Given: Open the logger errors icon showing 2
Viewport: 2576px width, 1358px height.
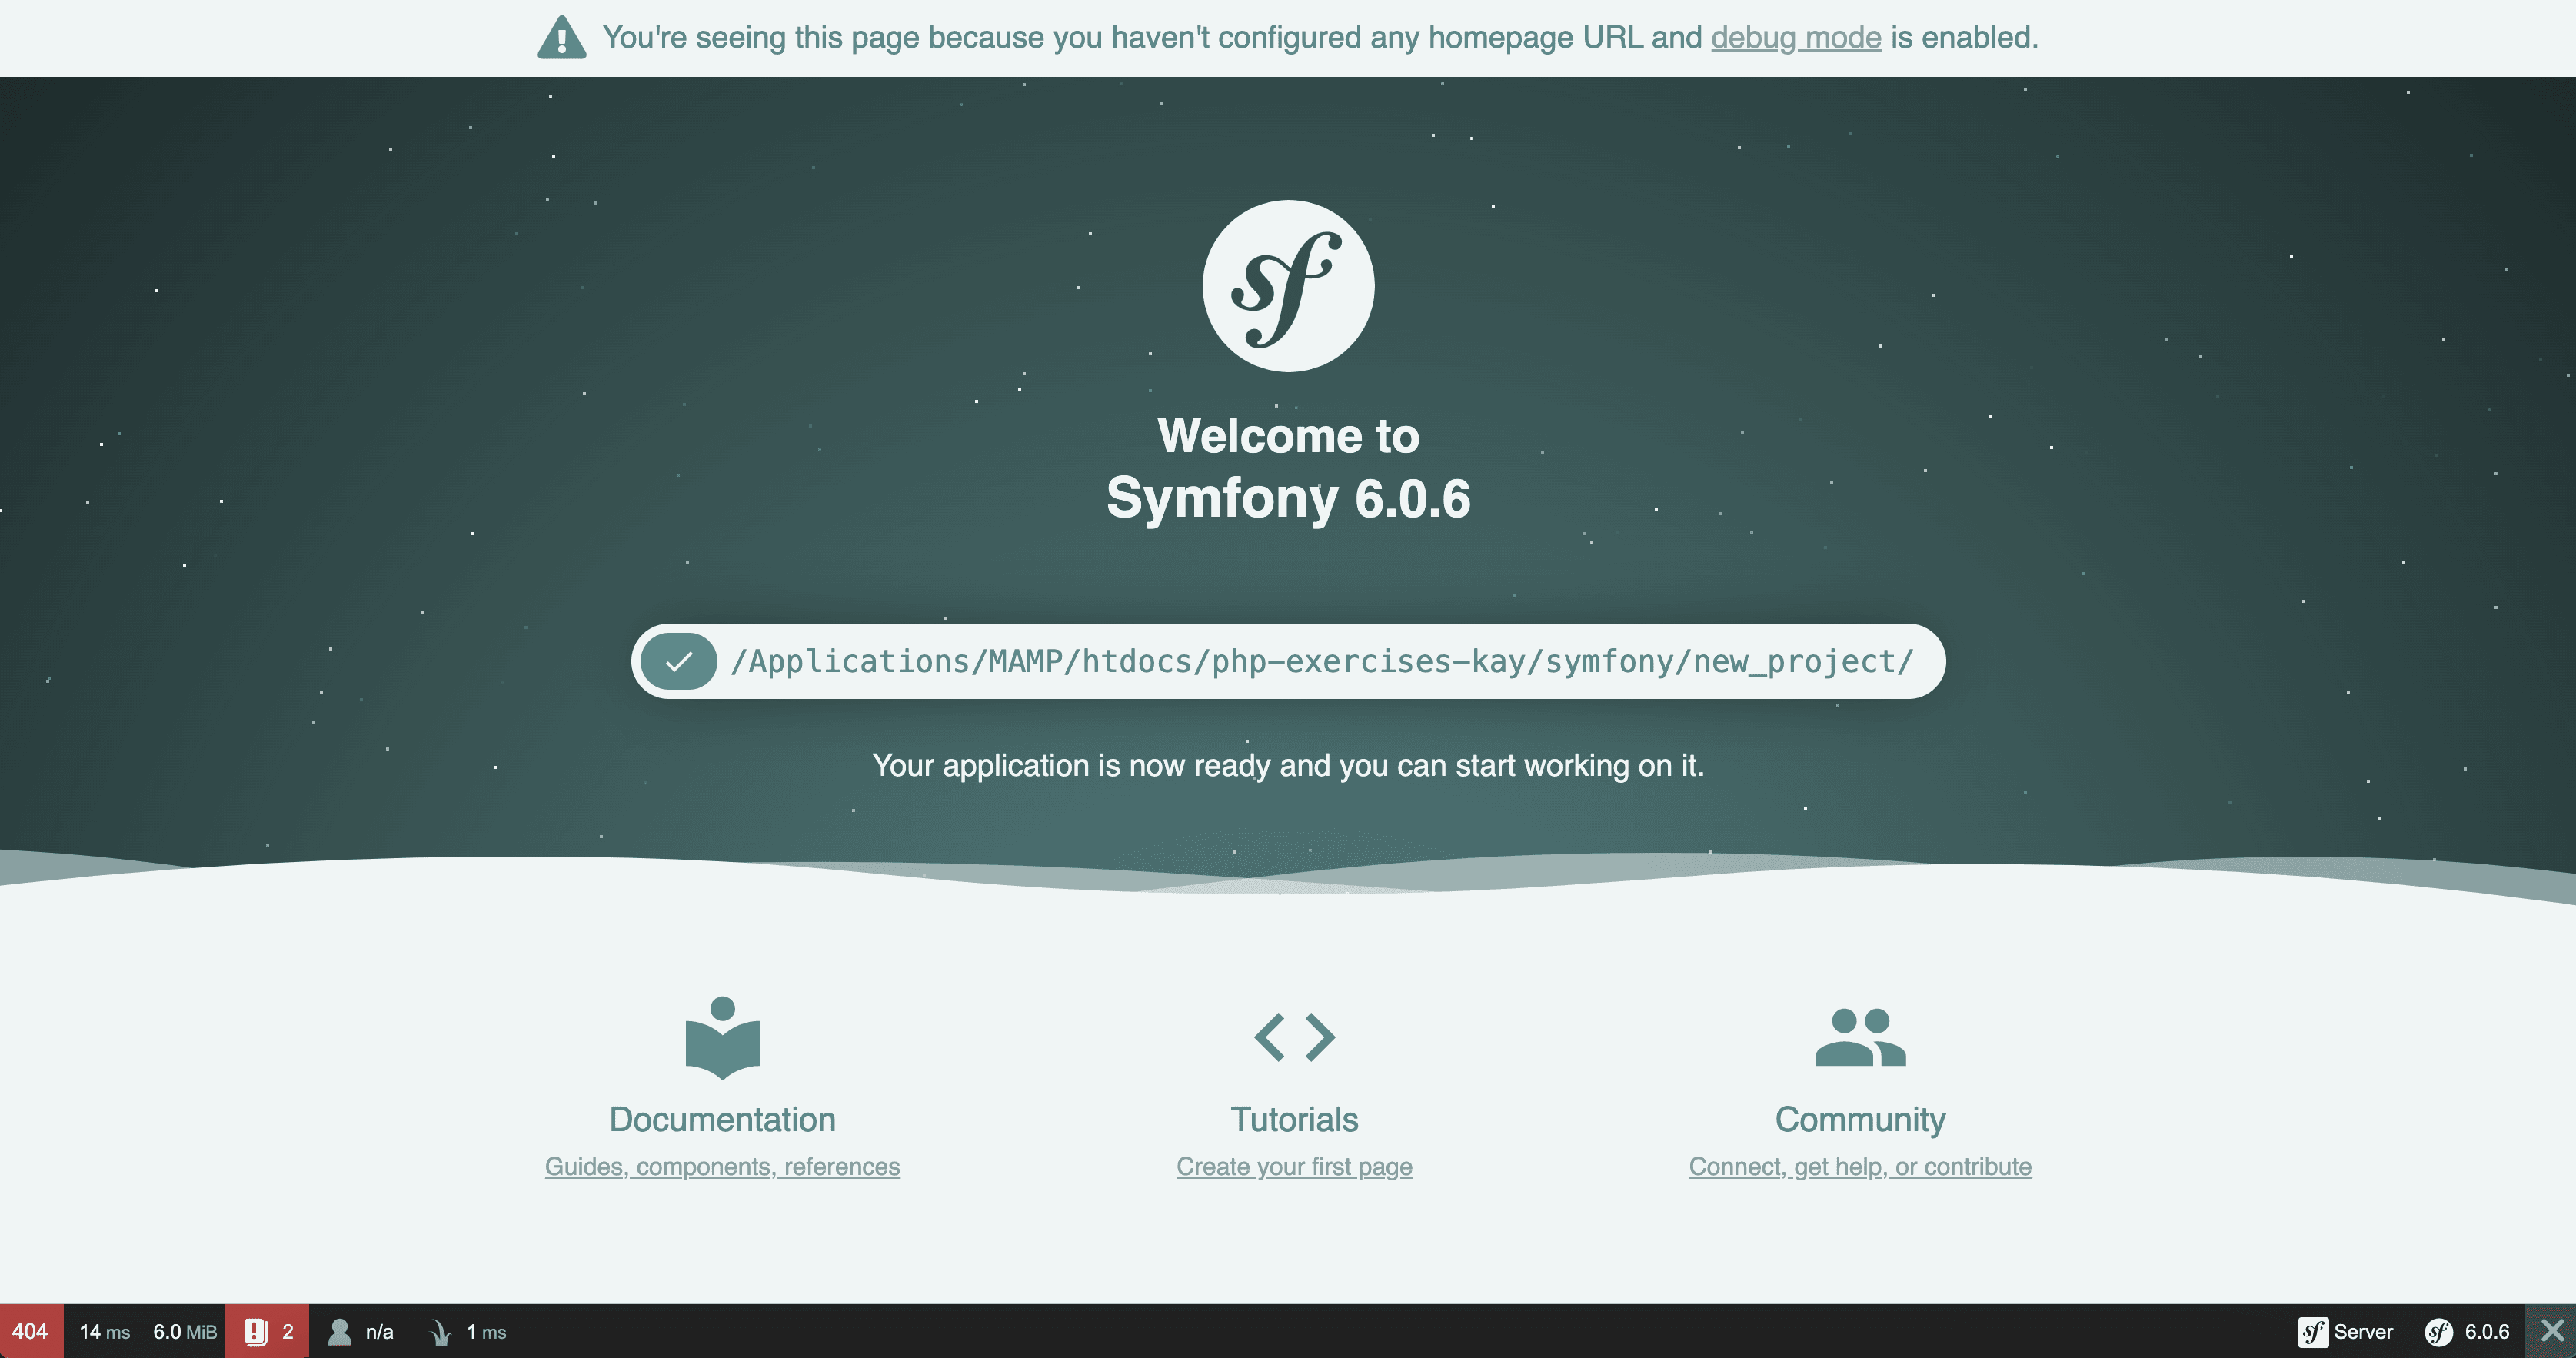Looking at the screenshot, I should click(x=267, y=1331).
